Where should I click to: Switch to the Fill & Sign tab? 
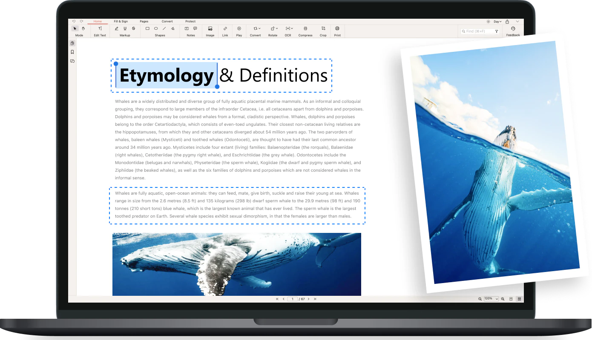click(121, 21)
